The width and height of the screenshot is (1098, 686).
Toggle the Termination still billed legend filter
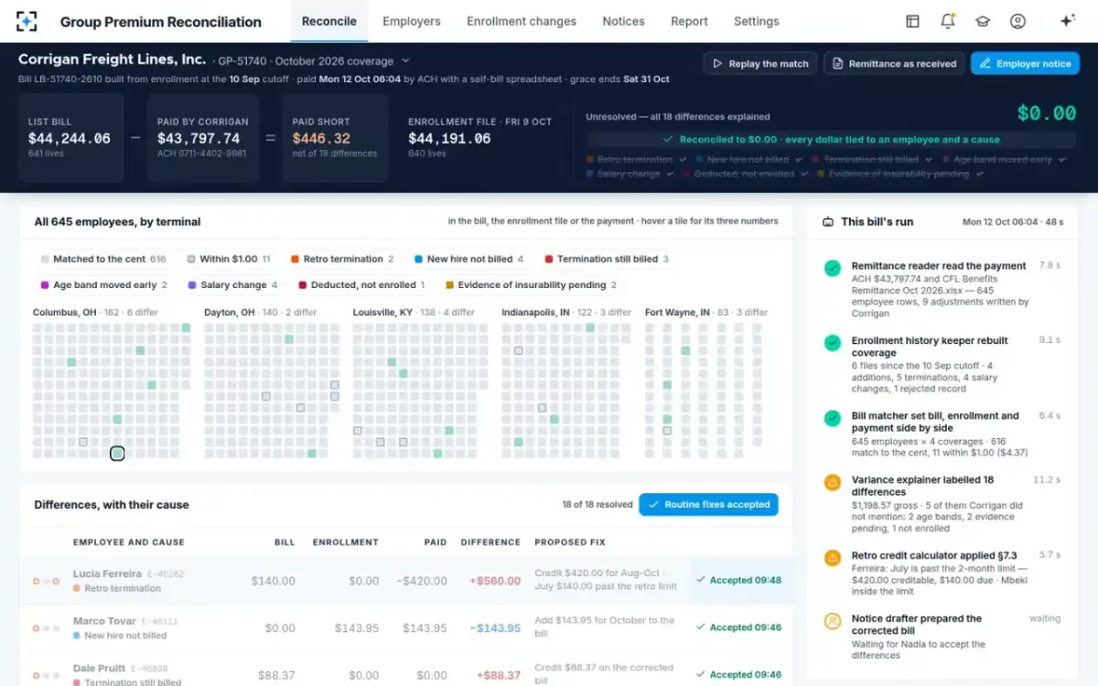click(x=606, y=259)
